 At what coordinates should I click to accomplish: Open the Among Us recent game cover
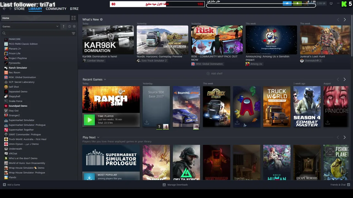[247, 107]
